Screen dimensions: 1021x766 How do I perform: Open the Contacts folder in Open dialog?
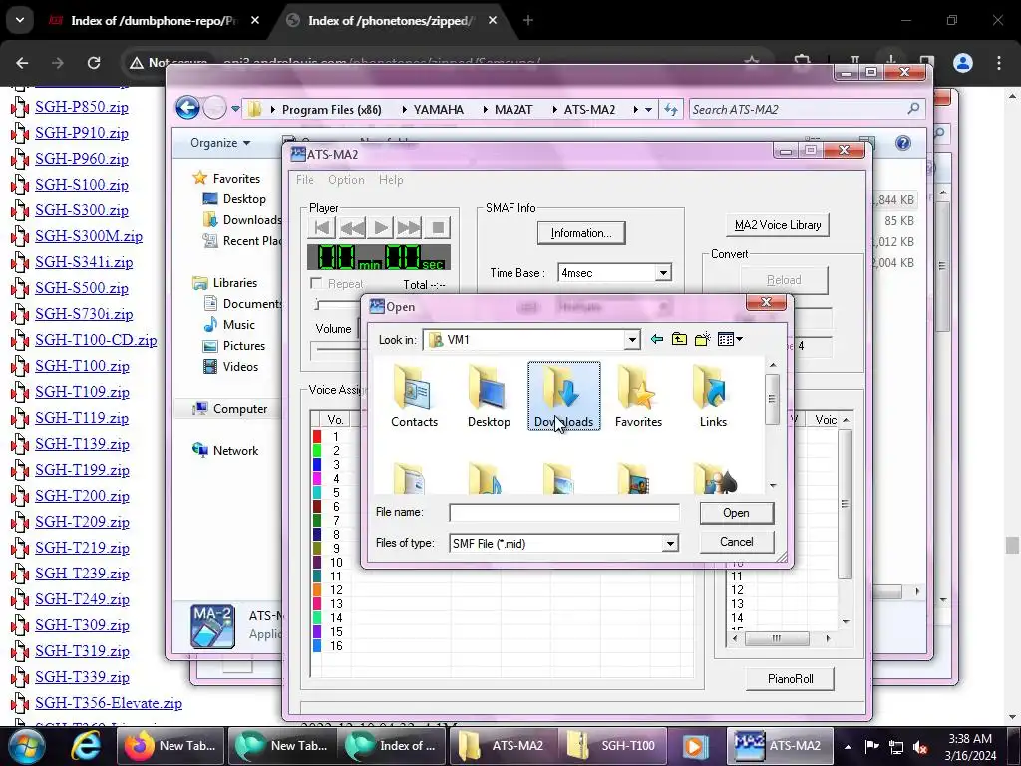click(x=414, y=396)
